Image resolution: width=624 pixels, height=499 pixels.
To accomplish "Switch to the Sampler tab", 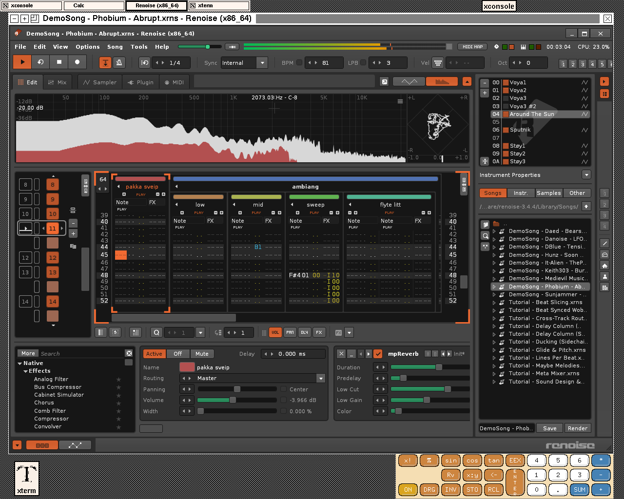I will click(x=100, y=82).
